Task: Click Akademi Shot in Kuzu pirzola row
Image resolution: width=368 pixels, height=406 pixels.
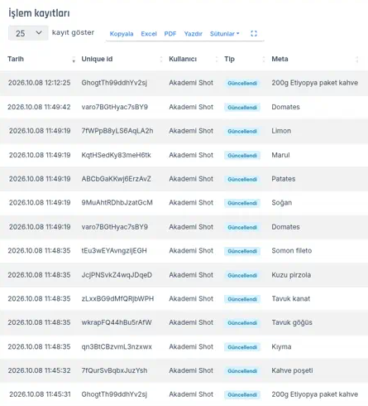Action: coord(191,275)
